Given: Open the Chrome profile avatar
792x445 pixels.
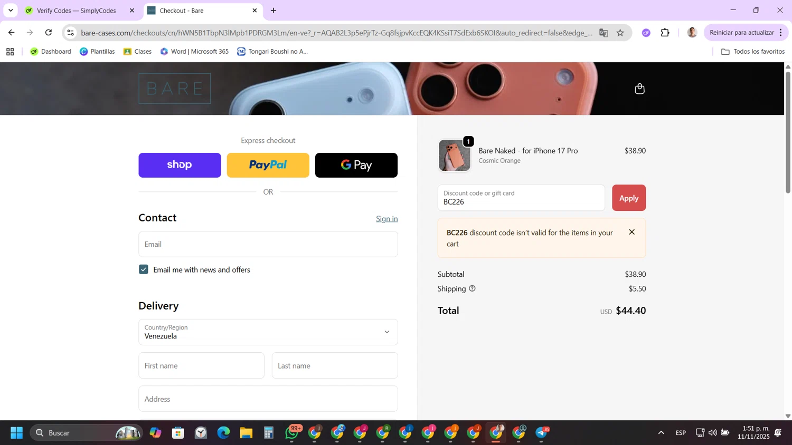Looking at the screenshot, I should pyautogui.click(x=692, y=33).
